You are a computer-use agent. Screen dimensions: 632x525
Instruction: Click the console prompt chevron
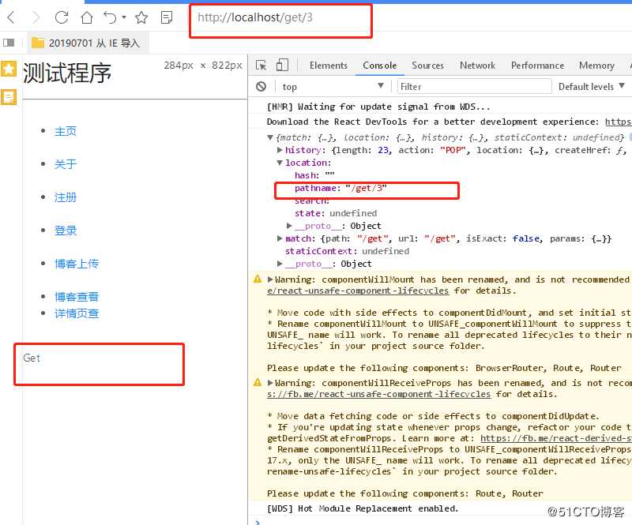click(258, 522)
